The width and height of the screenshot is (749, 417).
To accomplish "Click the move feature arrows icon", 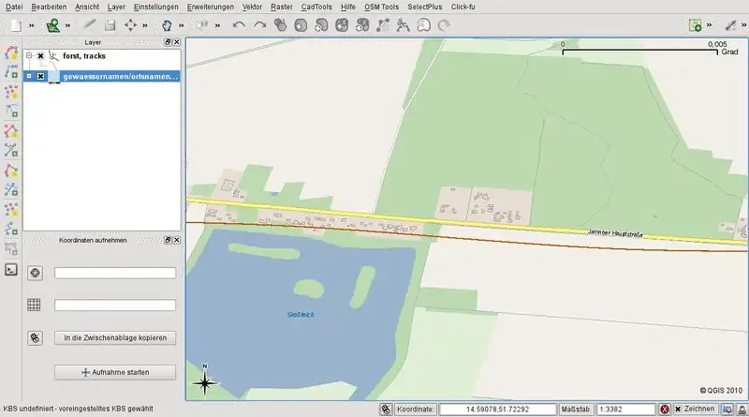I will 131,25.
